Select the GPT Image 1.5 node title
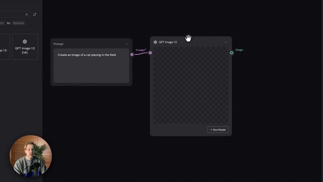323x182 pixels. point(168,42)
